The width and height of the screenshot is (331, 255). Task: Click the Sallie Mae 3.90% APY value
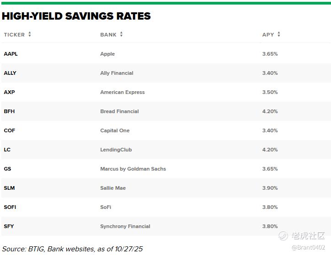click(x=270, y=188)
